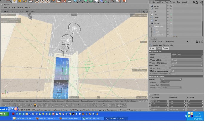Click the Seleziona Tutto button
The width and height of the screenshot is (209, 130).
coord(8,101)
